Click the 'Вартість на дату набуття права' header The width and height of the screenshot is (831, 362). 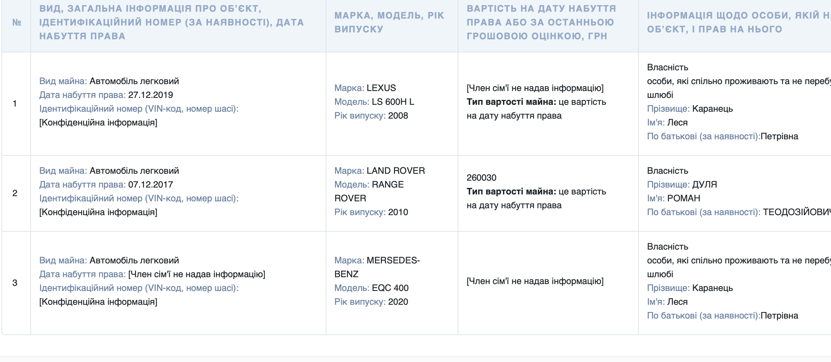[x=541, y=22]
